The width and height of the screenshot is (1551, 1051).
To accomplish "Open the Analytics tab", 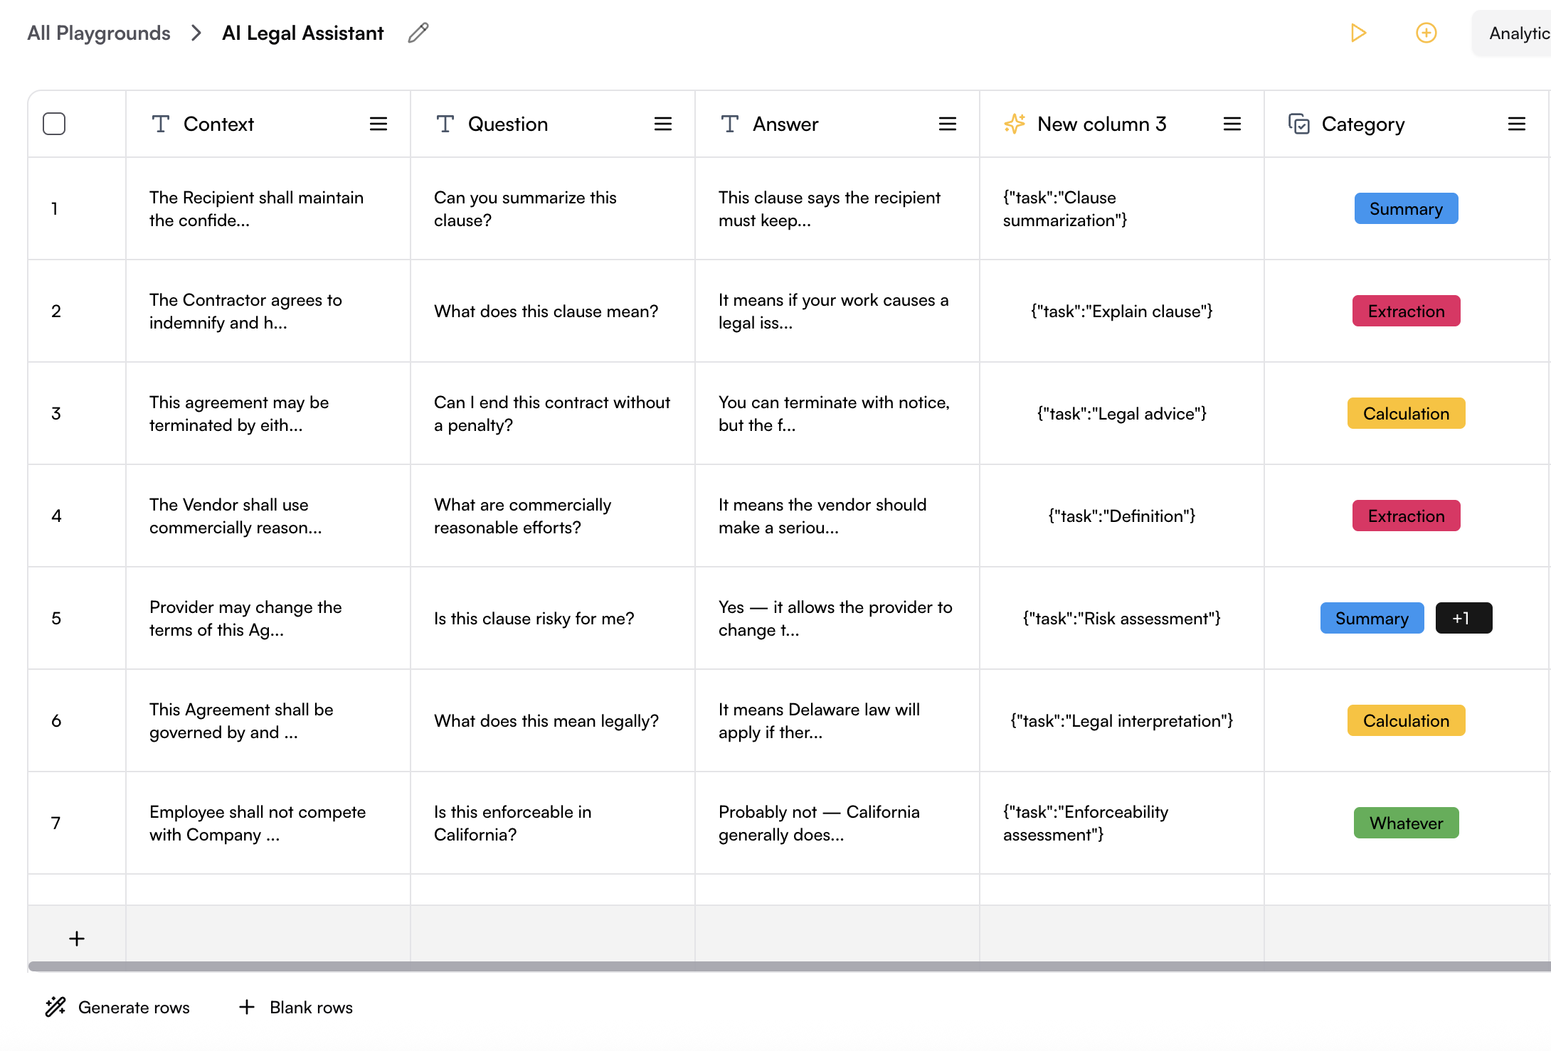I will point(1518,33).
